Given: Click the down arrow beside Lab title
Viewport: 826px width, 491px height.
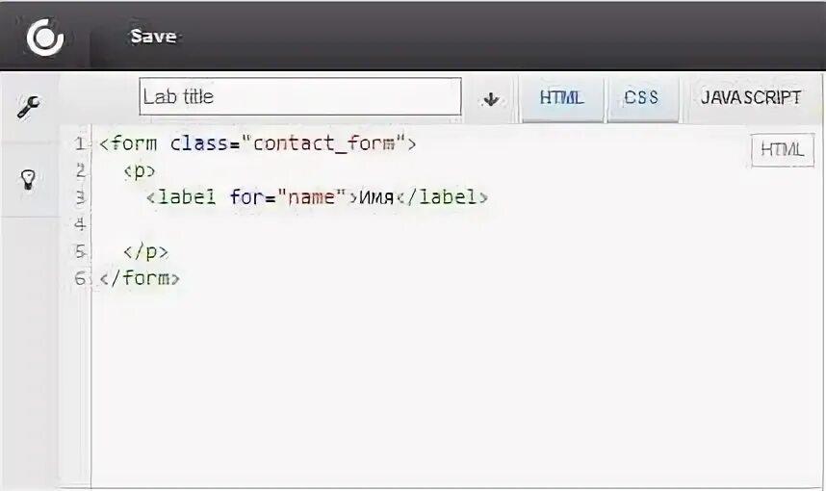Looking at the screenshot, I should pos(491,98).
